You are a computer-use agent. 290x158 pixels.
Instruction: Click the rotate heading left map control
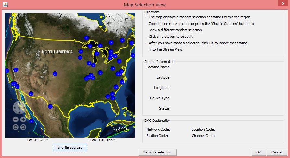tap(15, 127)
